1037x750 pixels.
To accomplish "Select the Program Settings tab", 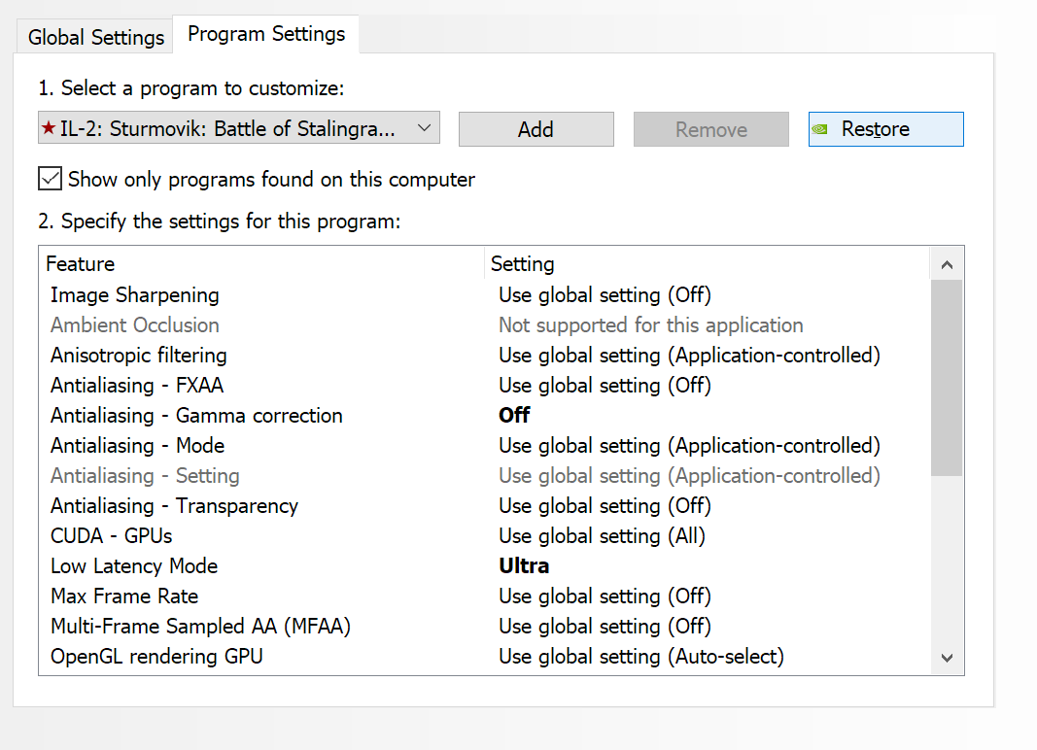I will [x=266, y=34].
